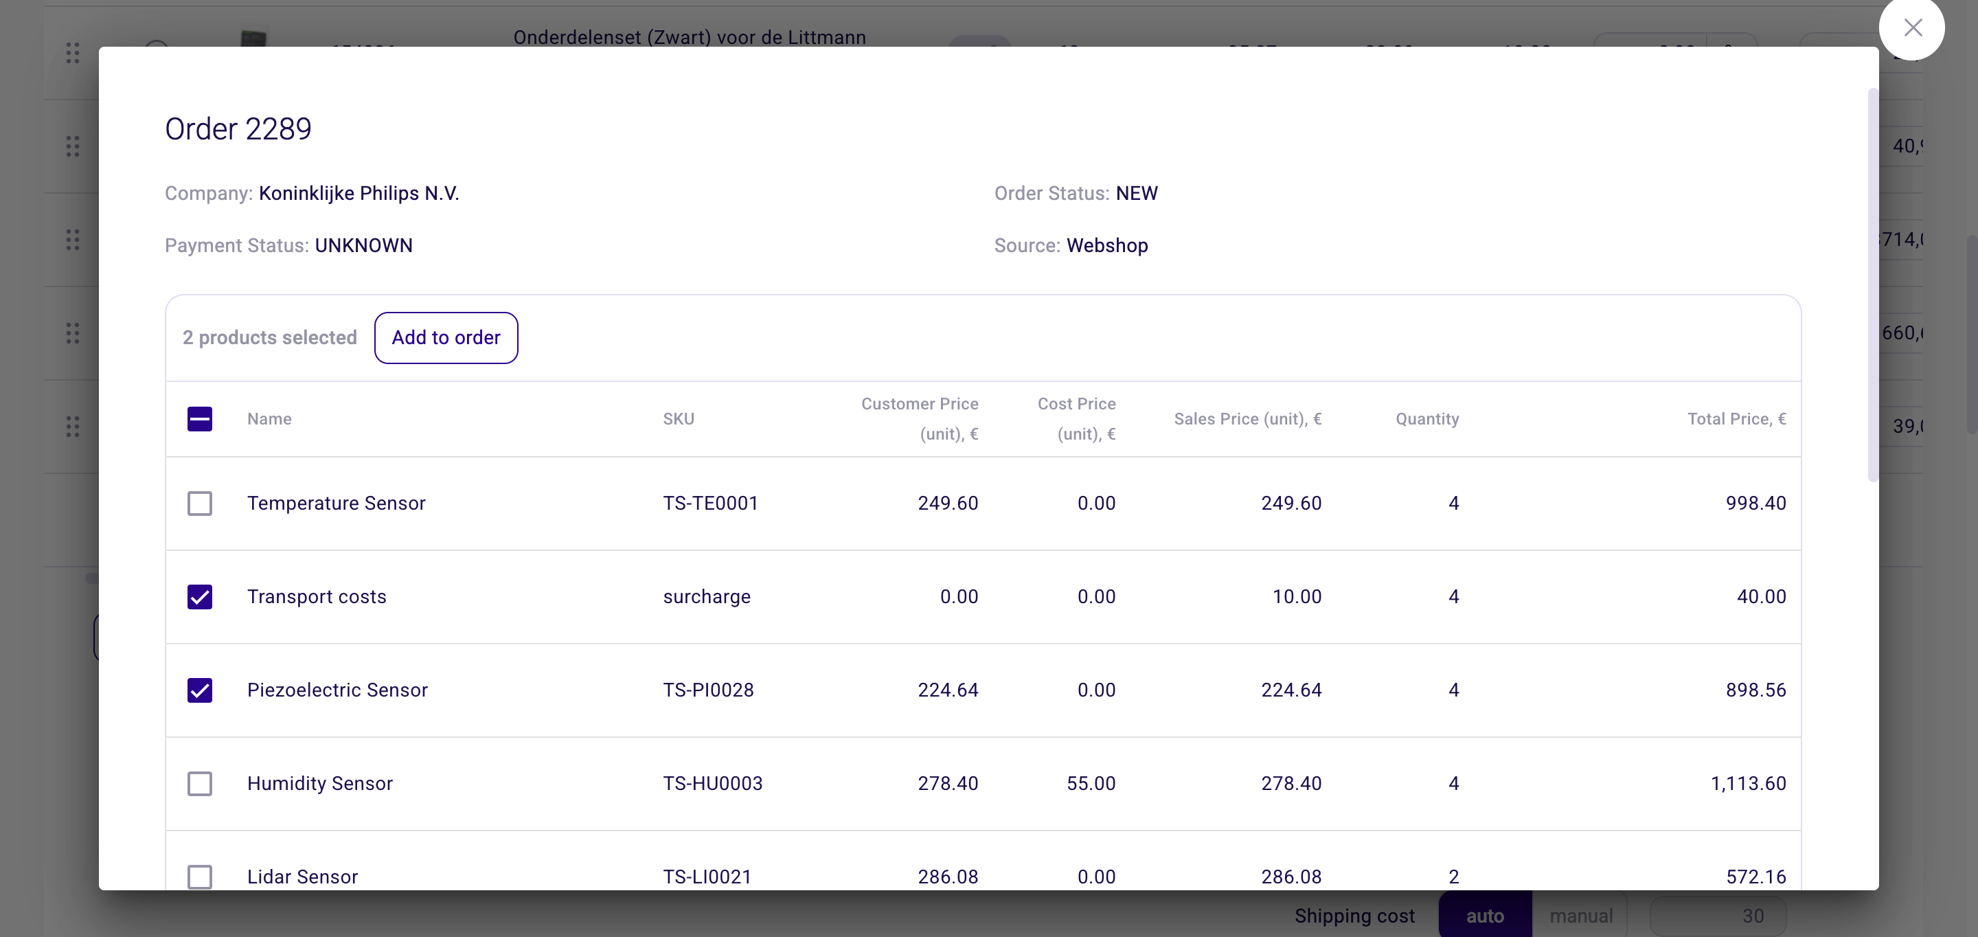1978x937 pixels.
Task: Set shipping cost mode to auto
Action: [1484, 916]
